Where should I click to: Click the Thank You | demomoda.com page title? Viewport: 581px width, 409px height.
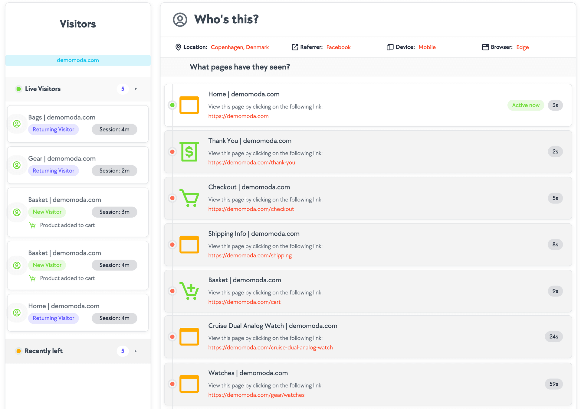pyautogui.click(x=250, y=141)
